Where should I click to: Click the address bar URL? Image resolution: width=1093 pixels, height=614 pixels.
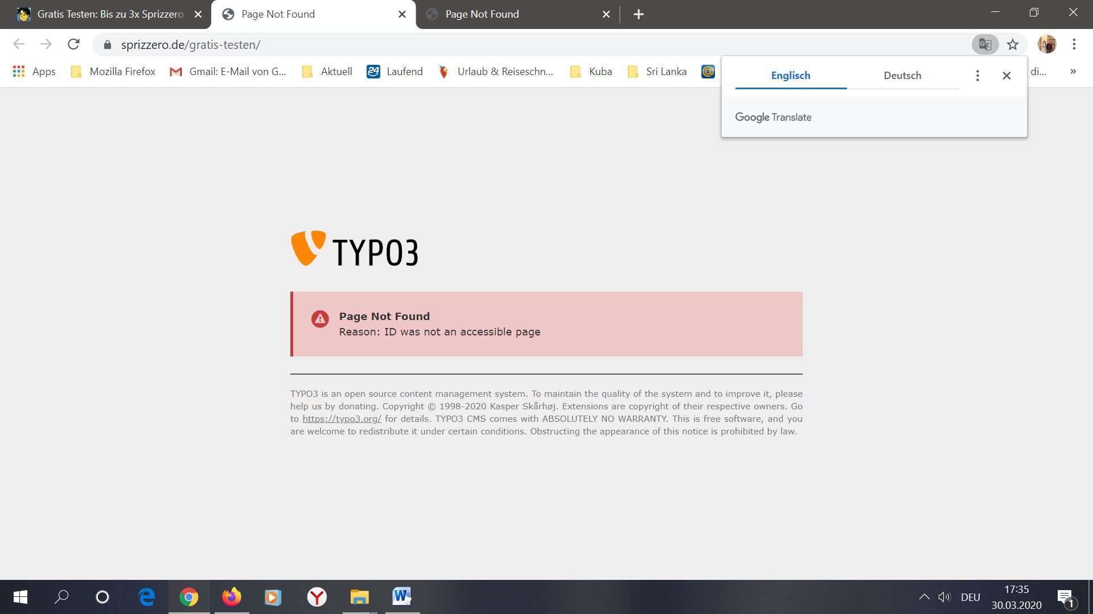191,45
